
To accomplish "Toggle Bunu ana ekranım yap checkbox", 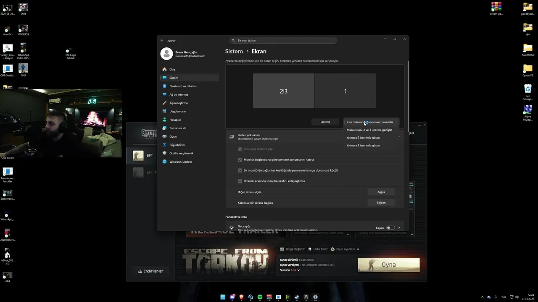I will pos(240,149).
